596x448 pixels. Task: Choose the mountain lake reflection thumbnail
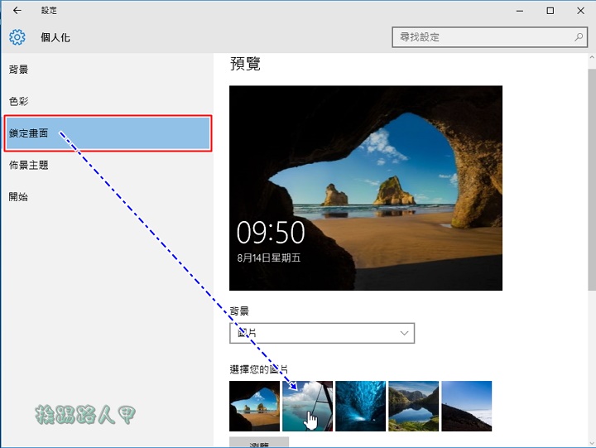pos(413,406)
